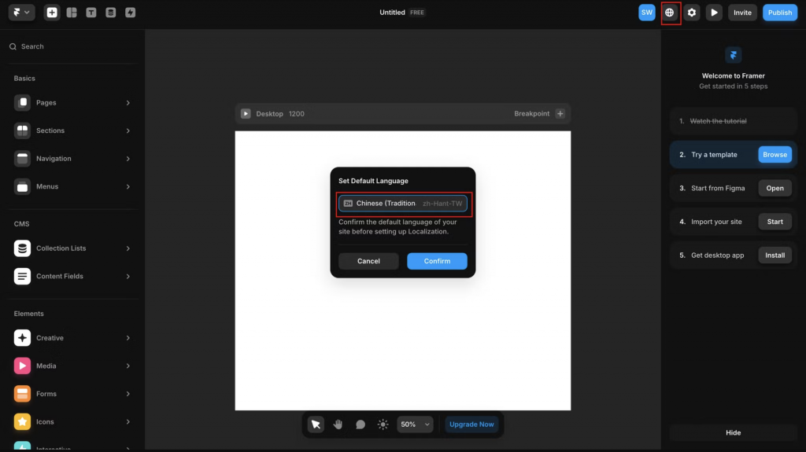Open the Menus category
This screenshot has width=806, height=452.
[x=72, y=186]
